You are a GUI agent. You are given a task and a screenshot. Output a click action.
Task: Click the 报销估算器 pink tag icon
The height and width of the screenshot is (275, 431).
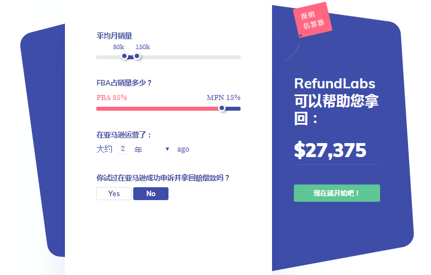pos(312,20)
